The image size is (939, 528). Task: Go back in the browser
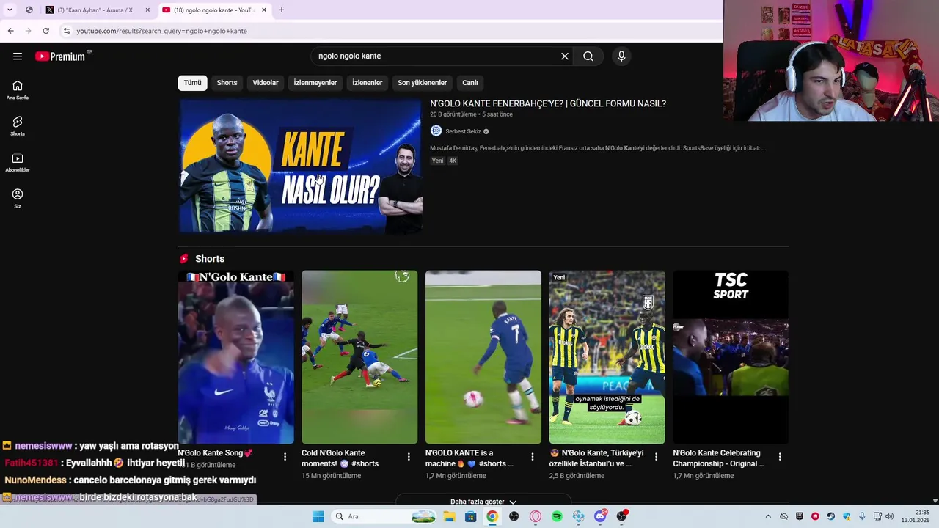pyautogui.click(x=10, y=31)
